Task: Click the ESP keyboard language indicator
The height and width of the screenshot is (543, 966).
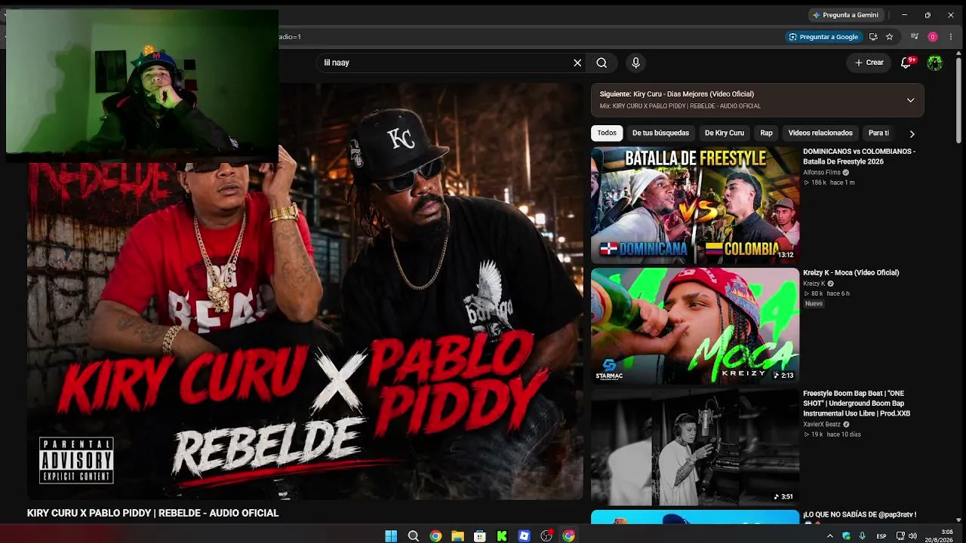Action: pyautogui.click(x=881, y=536)
